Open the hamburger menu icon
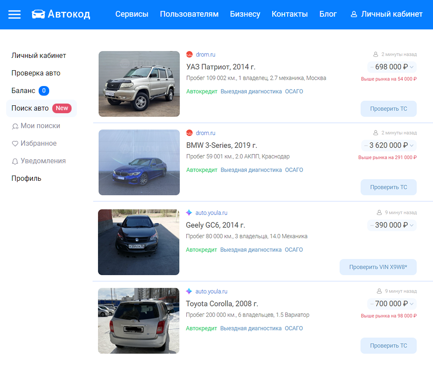 (14, 14)
